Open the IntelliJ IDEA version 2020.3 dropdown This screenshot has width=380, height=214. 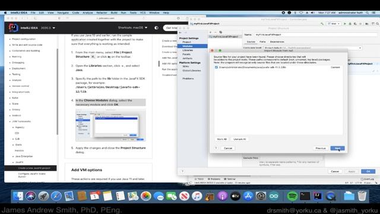(47, 28)
